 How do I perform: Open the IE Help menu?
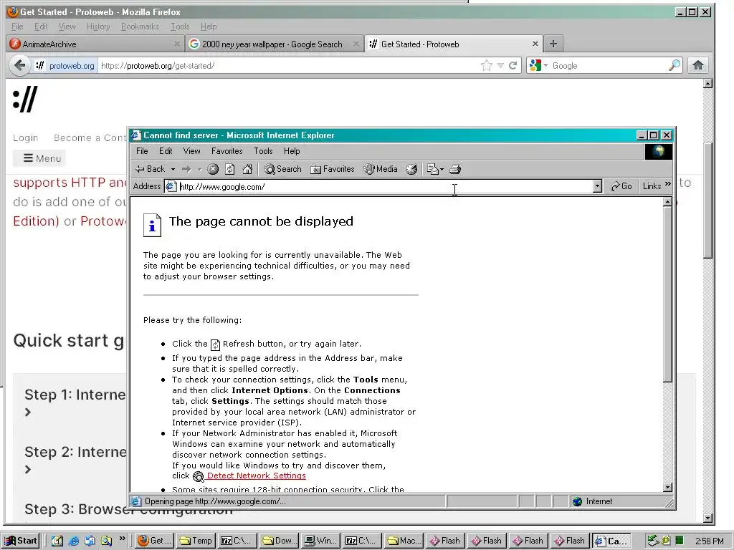(x=292, y=151)
